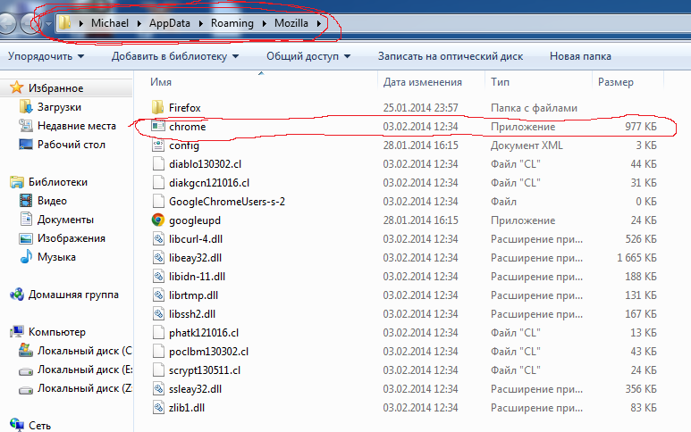Click the Избранное star icon
This screenshot has height=432, width=691.
pos(16,87)
